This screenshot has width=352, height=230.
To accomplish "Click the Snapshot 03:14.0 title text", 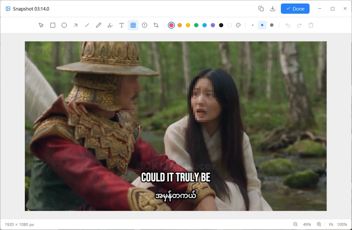I will click(31, 9).
